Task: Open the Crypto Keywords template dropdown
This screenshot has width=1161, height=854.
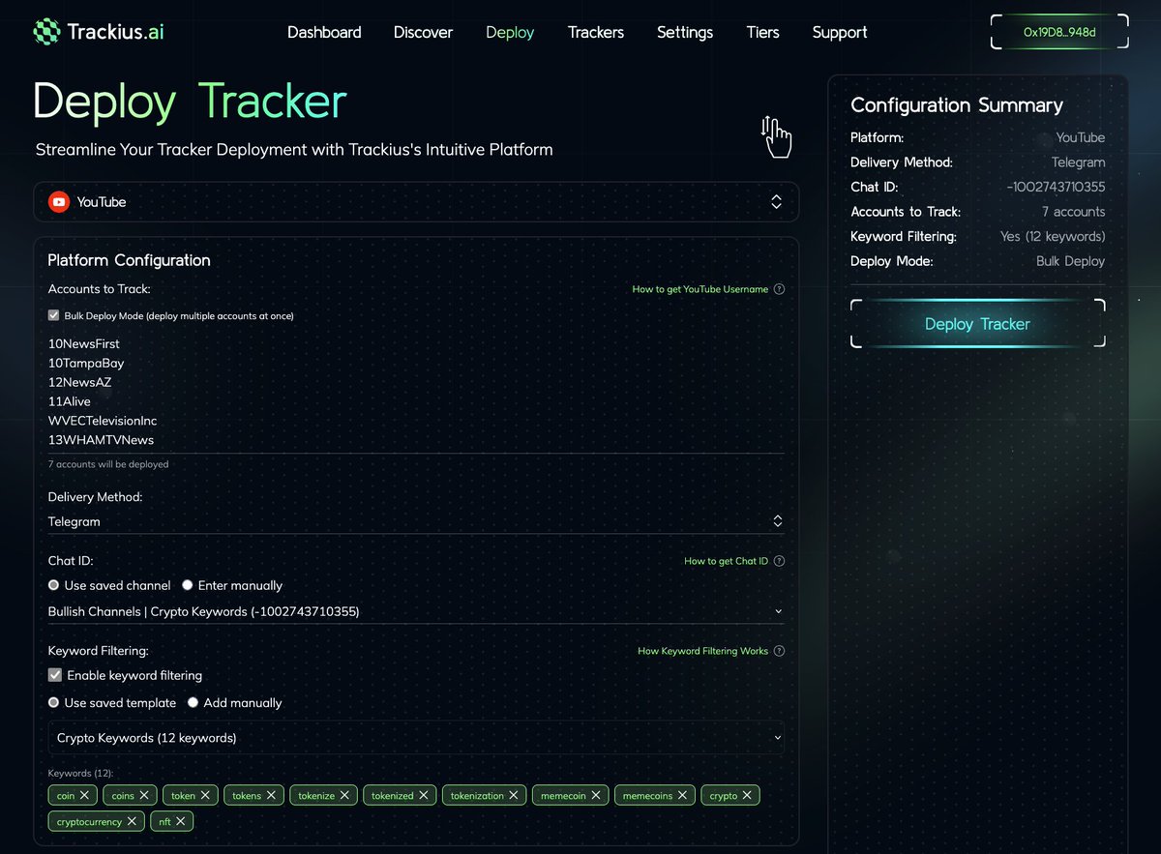Action: 416,738
